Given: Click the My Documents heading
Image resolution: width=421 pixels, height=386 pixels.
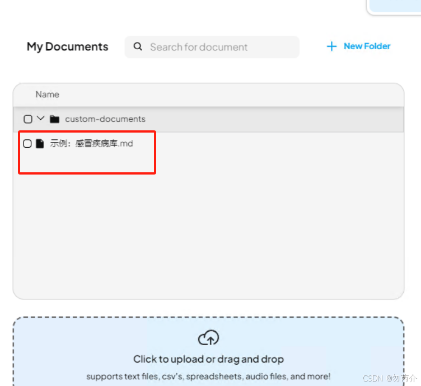Looking at the screenshot, I should (x=67, y=46).
